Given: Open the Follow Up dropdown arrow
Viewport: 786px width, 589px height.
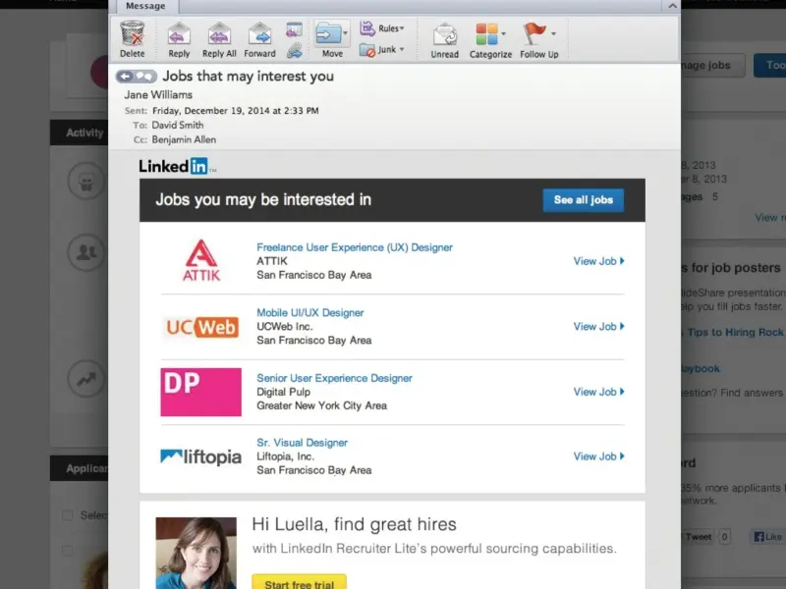Looking at the screenshot, I should (x=554, y=34).
